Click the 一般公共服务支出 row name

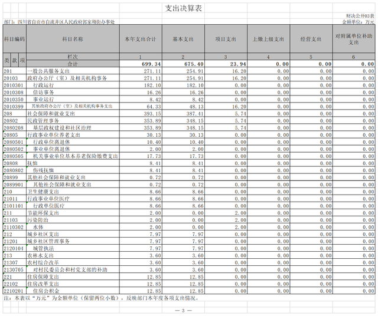pyautogui.click(x=48, y=71)
